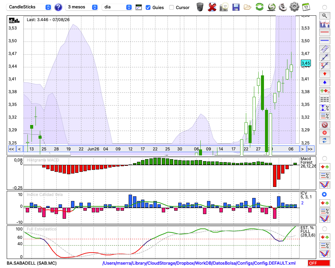
Task: Click Estocastico panel red-blue curve button
Action: (x=325, y=254)
